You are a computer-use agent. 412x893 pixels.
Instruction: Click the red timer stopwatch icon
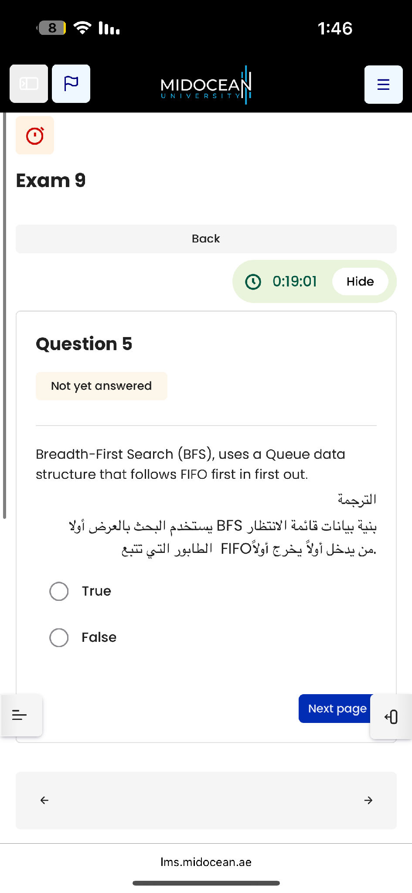tap(35, 135)
